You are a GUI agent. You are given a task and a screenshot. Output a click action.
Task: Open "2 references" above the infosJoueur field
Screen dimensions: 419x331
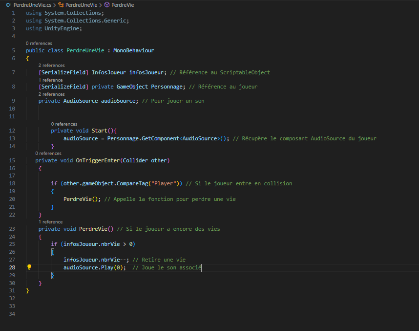pyautogui.click(x=51, y=66)
